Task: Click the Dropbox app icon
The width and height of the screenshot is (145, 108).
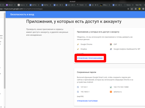Action: [78, 49]
